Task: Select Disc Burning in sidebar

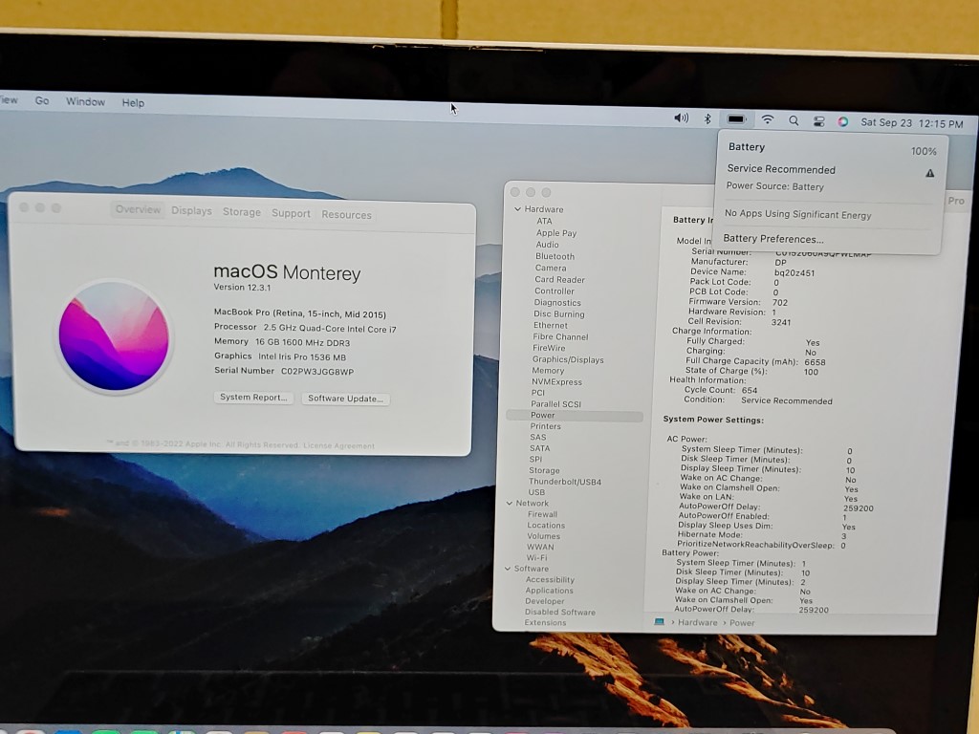Action: point(558,313)
